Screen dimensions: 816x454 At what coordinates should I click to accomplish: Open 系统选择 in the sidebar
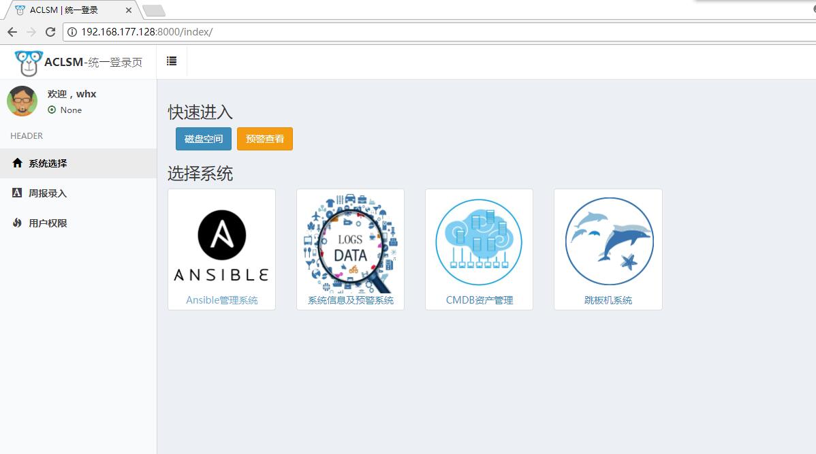click(78, 163)
